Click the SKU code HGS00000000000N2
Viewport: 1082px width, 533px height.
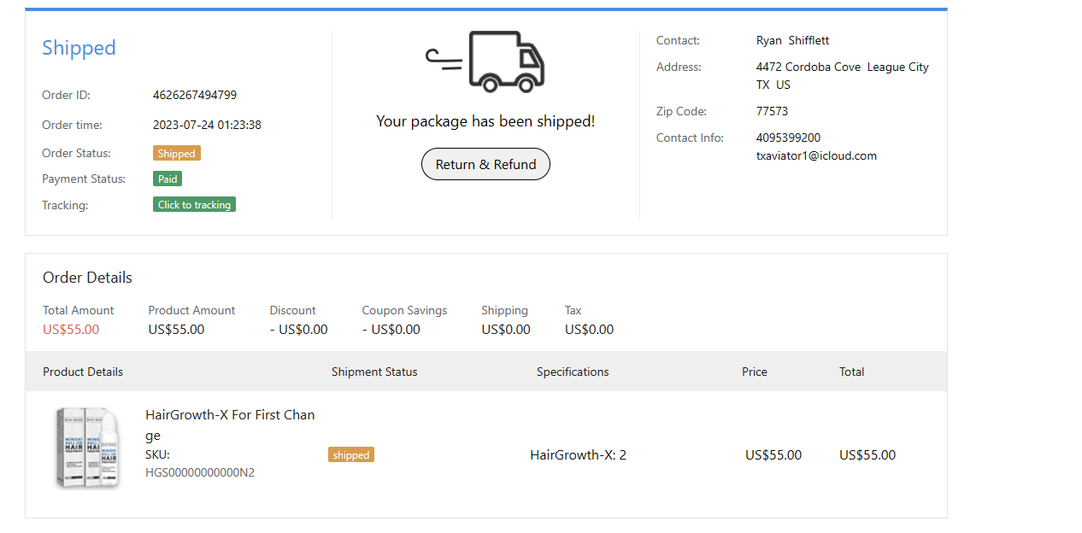click(200, 472)
